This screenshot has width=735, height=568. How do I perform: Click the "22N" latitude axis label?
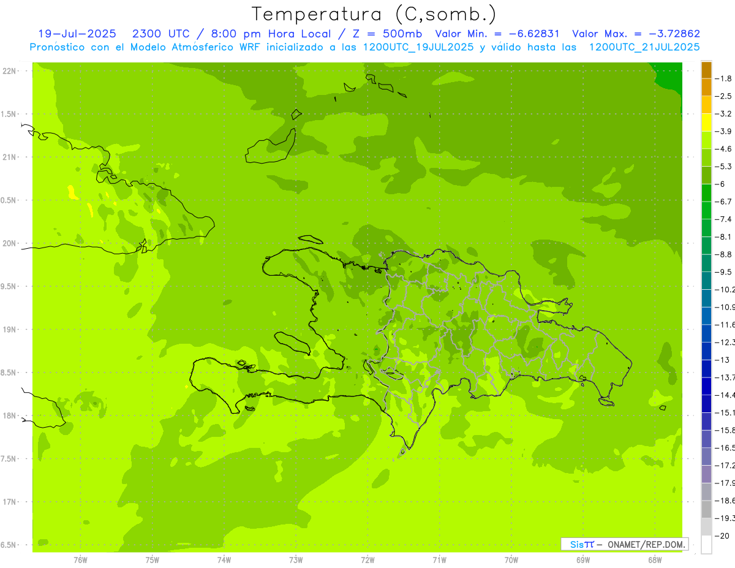9,71
